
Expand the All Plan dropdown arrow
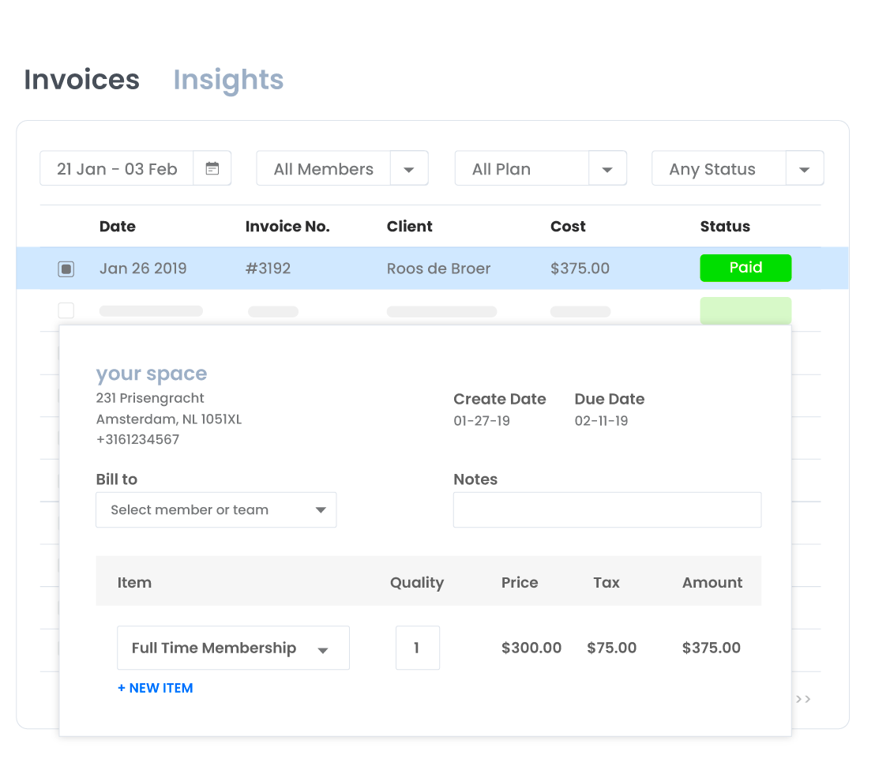coord(608,169)
